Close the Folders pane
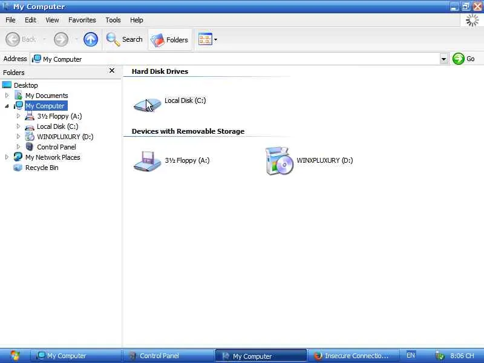The width and height of the screenshot is (484, 363). (112, 71)
